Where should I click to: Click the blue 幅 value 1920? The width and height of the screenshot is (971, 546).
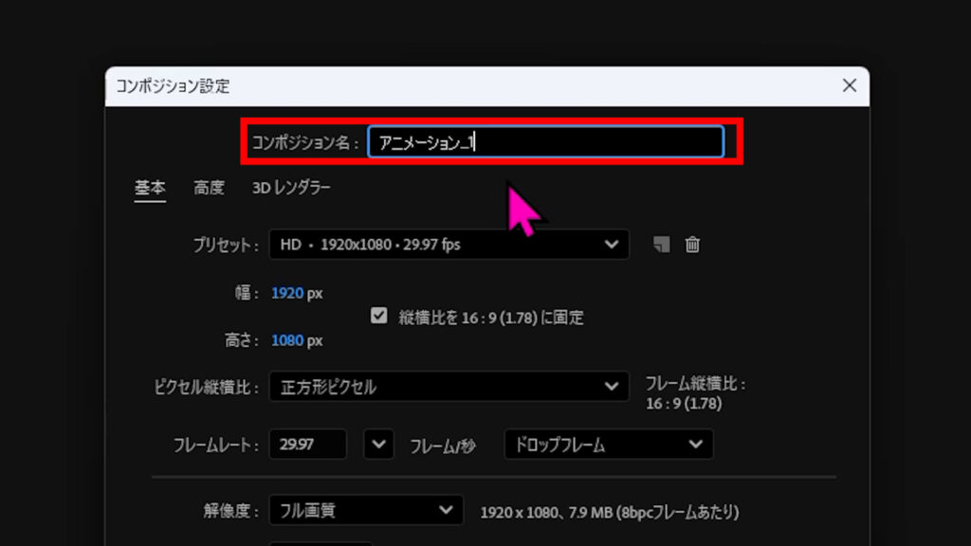[x=287, y=294]
